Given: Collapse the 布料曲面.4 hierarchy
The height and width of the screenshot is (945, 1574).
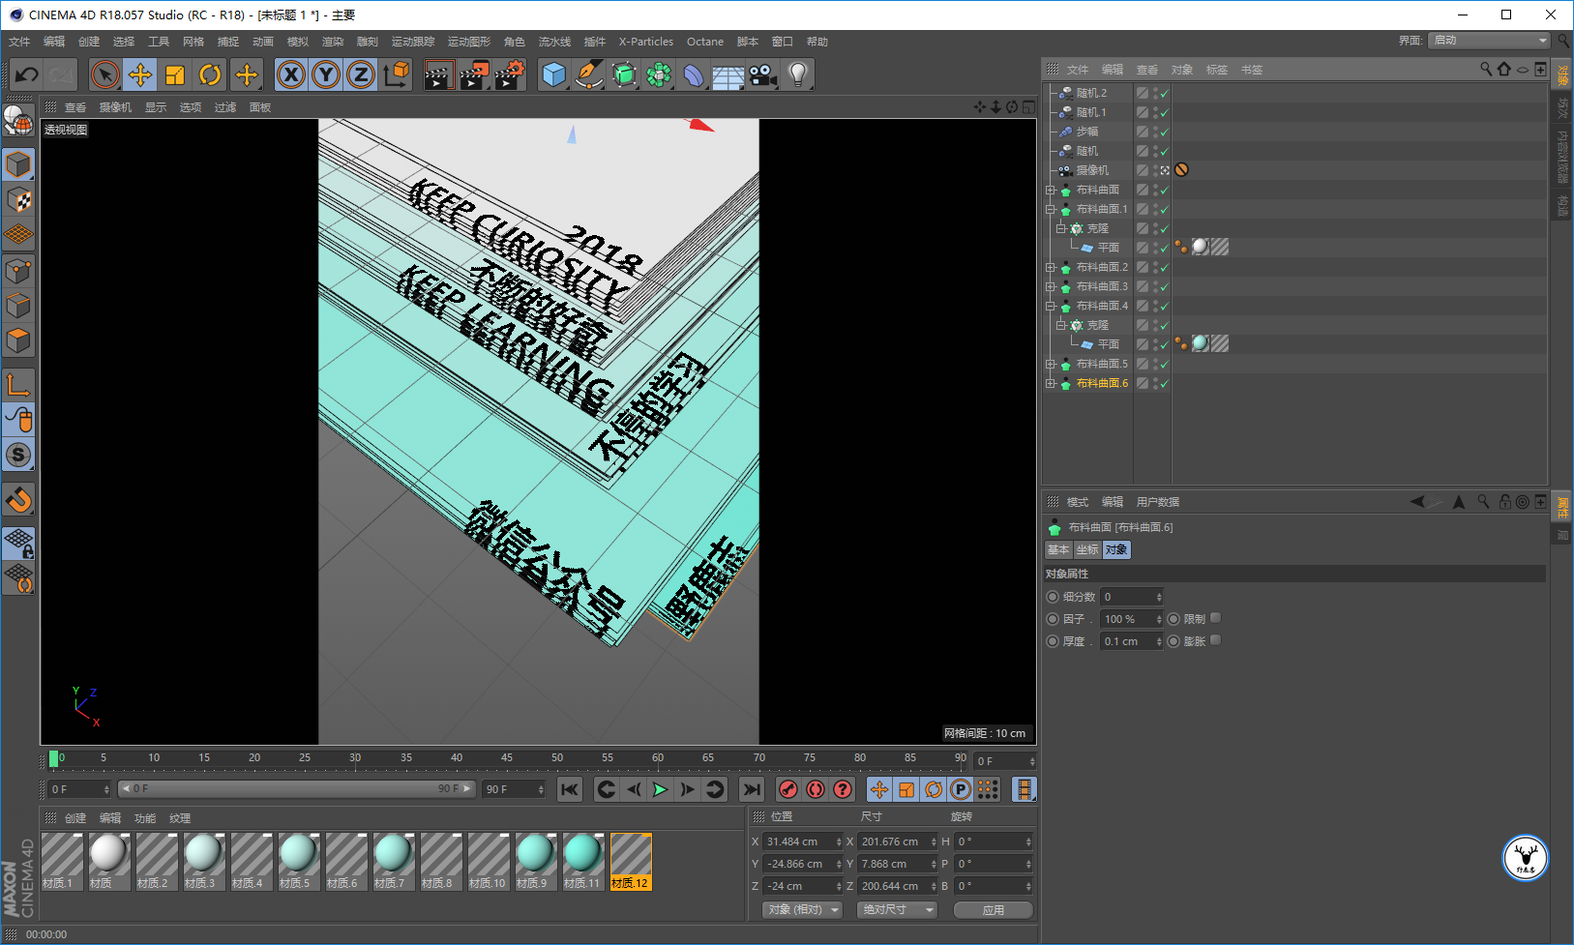Looking at the screenshot, I should [1051, 306].
